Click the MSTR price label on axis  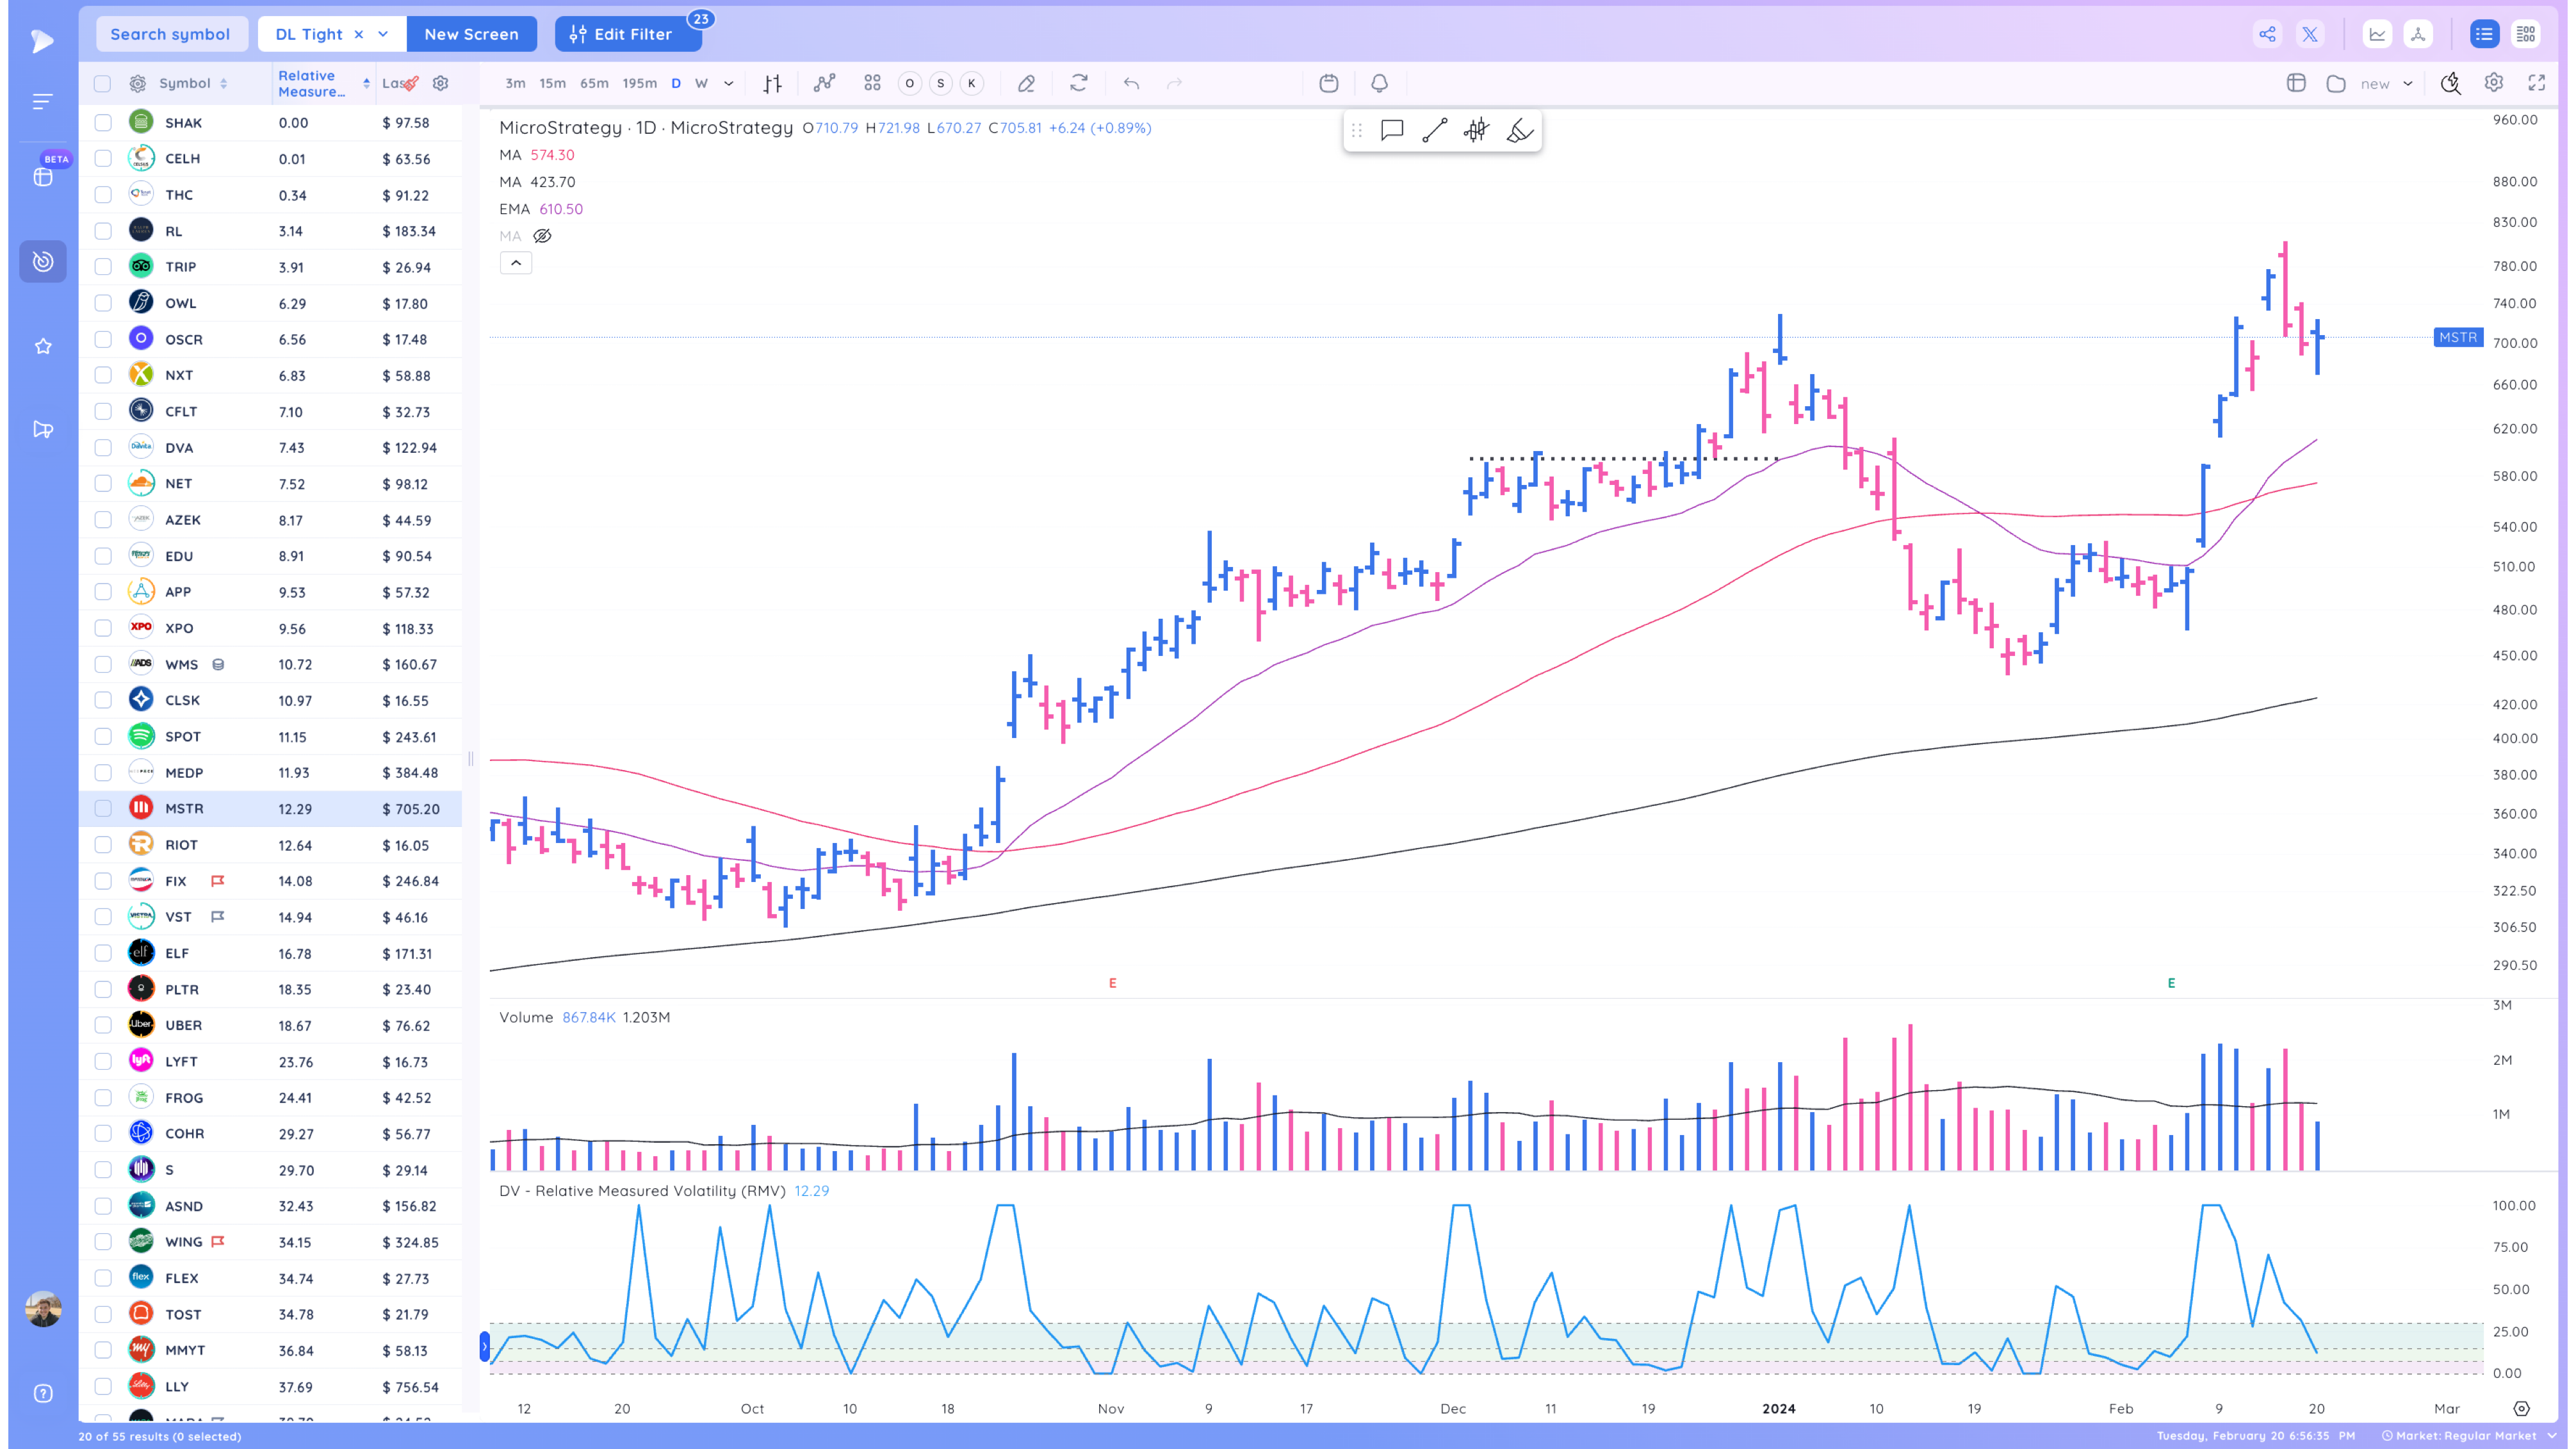click(x=2457, y=337)
